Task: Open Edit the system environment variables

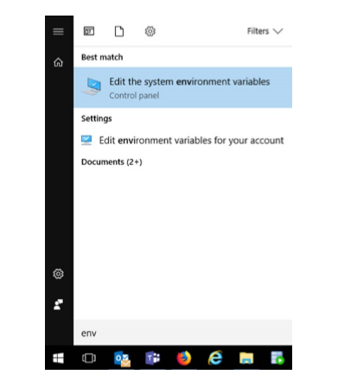Action: click(x=182, y=87)
